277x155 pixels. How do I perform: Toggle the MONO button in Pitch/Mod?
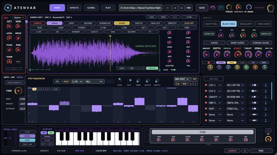point(27,136)
